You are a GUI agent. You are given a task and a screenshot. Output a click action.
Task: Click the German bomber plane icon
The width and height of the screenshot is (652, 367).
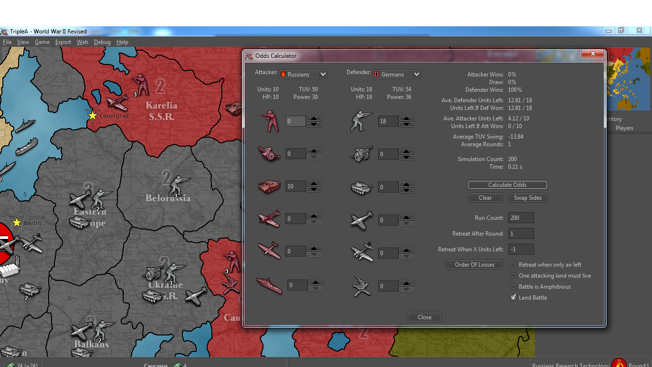pyautogui.click(x=361, y=253)
